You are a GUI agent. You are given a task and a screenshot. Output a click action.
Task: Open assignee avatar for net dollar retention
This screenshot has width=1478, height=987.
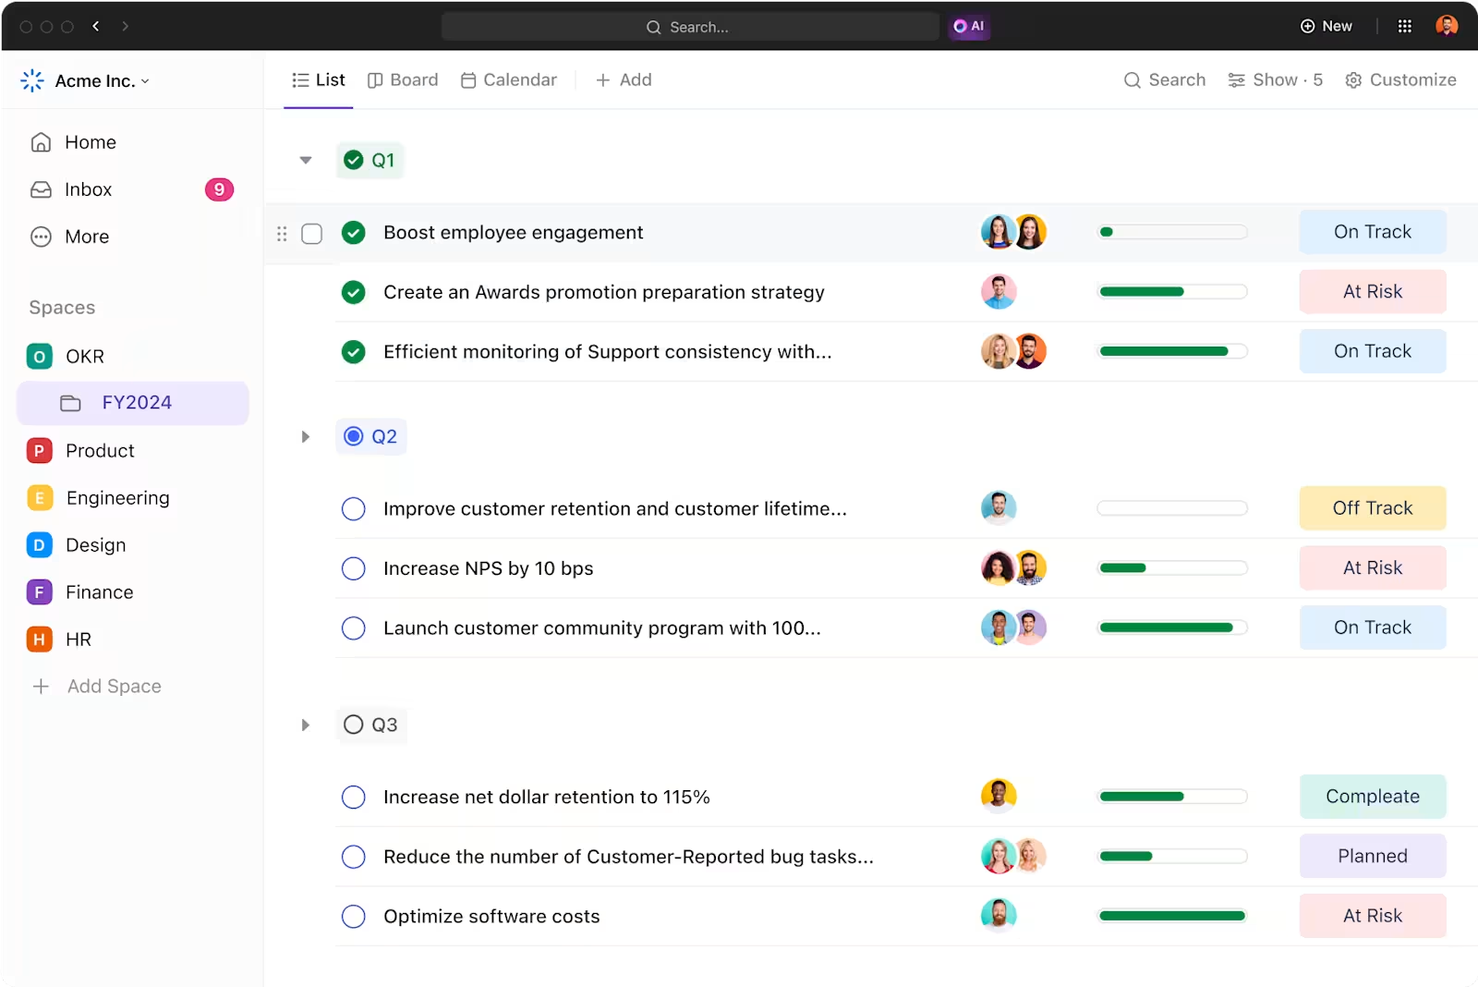click(999, 796)
